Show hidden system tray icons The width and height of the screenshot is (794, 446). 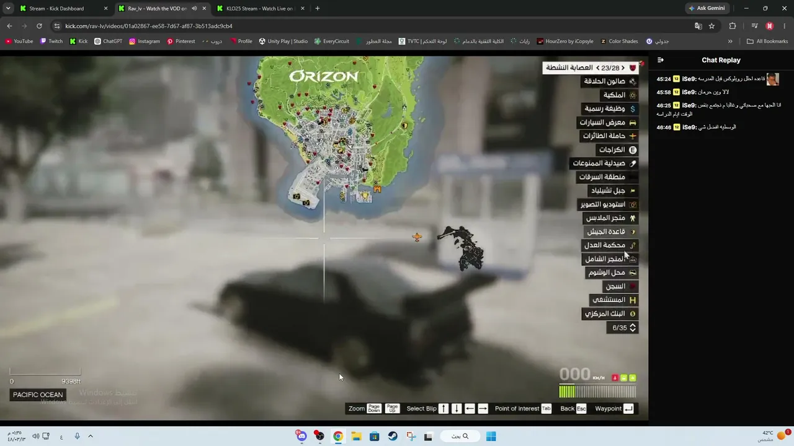tap(91, 436)
